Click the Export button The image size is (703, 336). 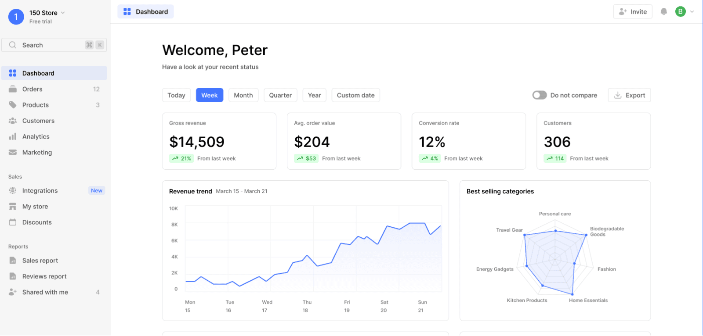(x=629, y=95)
